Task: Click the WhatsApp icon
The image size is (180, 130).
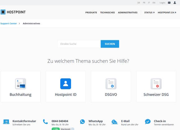Action: (x=82, y=122)
